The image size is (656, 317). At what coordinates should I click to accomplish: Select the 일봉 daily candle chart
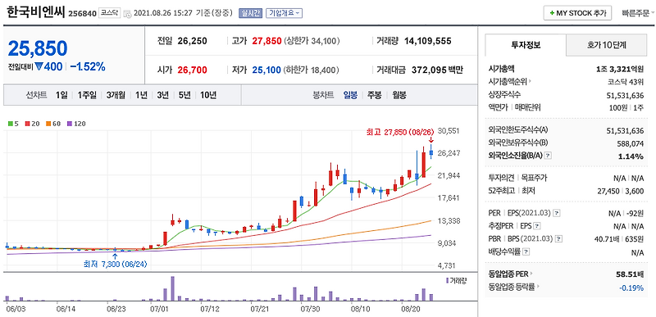[350, 95]
